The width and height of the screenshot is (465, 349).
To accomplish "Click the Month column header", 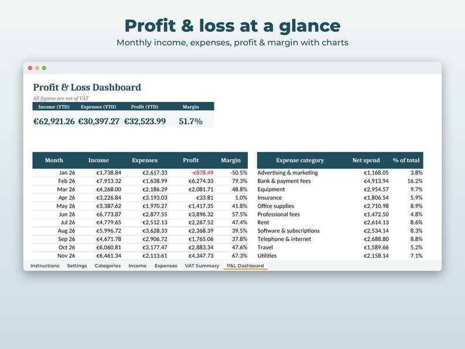I will pyautogui.click(x=54, y=160).
